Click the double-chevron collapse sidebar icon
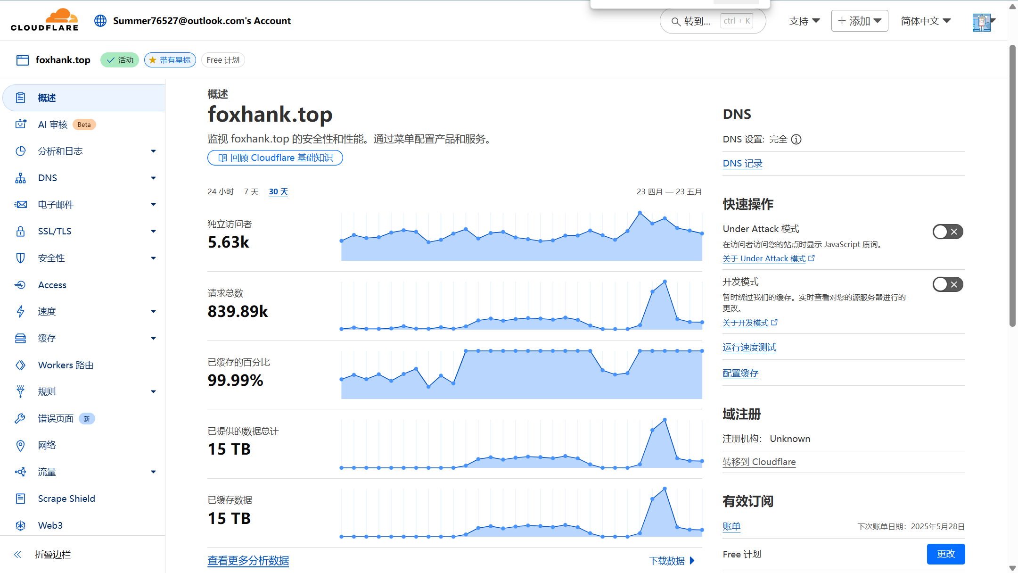Screen dimensions: 1018x573 tap(18, 555)
